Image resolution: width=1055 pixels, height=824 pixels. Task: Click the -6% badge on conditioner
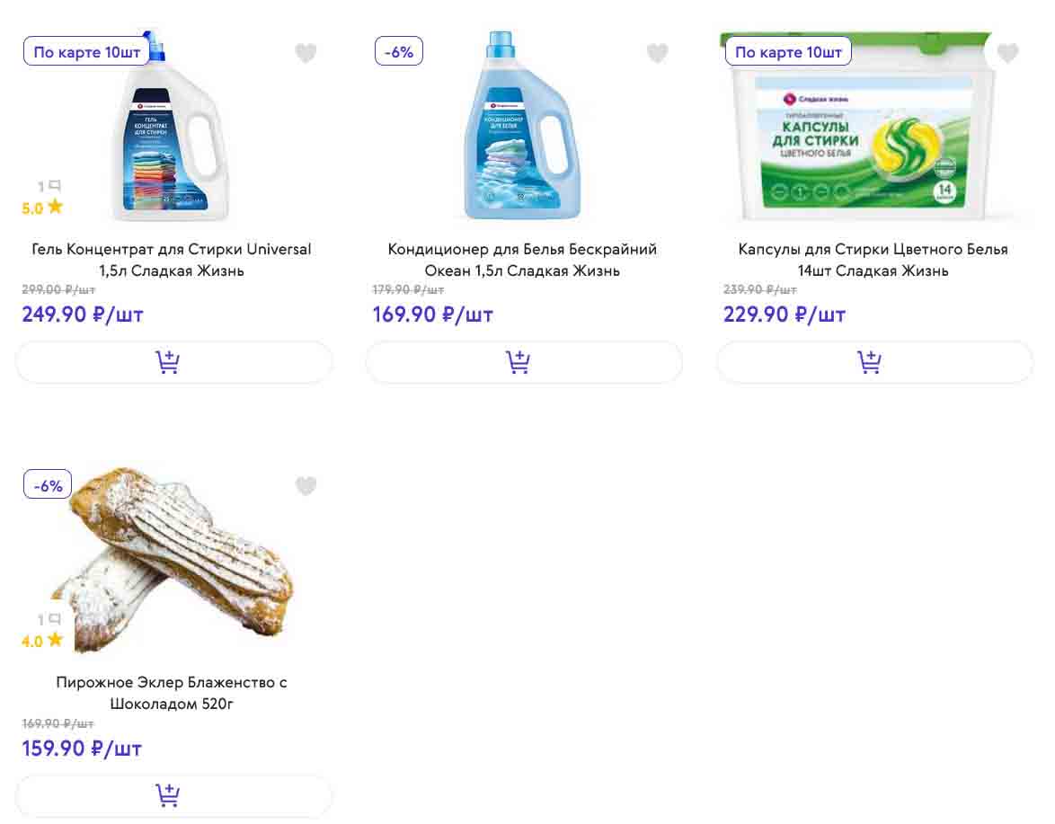coord(399,51)
